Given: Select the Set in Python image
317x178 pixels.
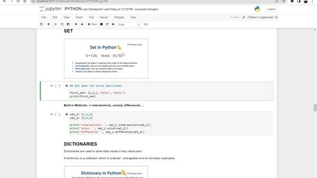Looking at the screenshot, I should (x=106, y=58).
